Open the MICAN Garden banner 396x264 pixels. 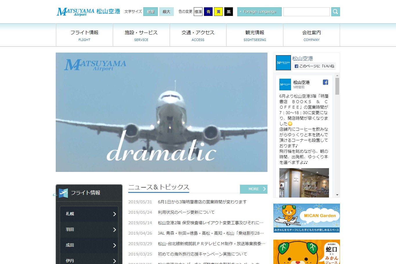[x=307, y=218]
